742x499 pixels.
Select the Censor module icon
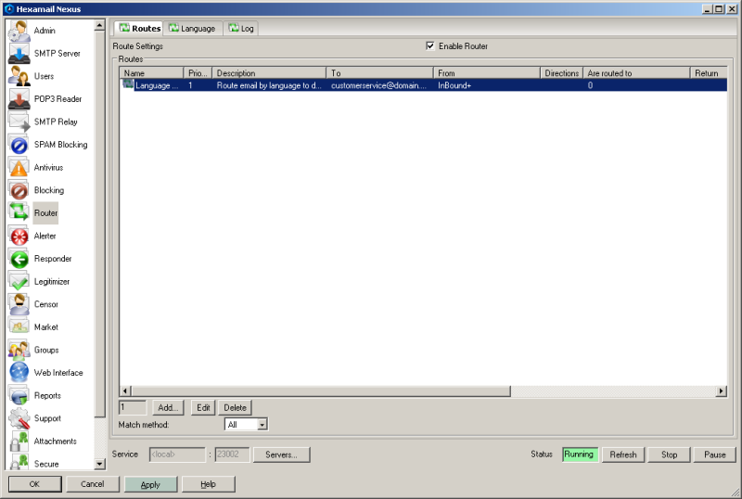tap(19, 304)
